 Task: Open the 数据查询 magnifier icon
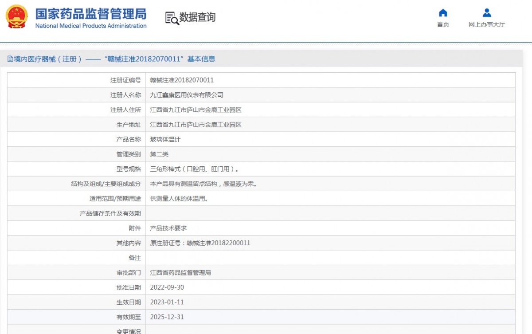172,18
